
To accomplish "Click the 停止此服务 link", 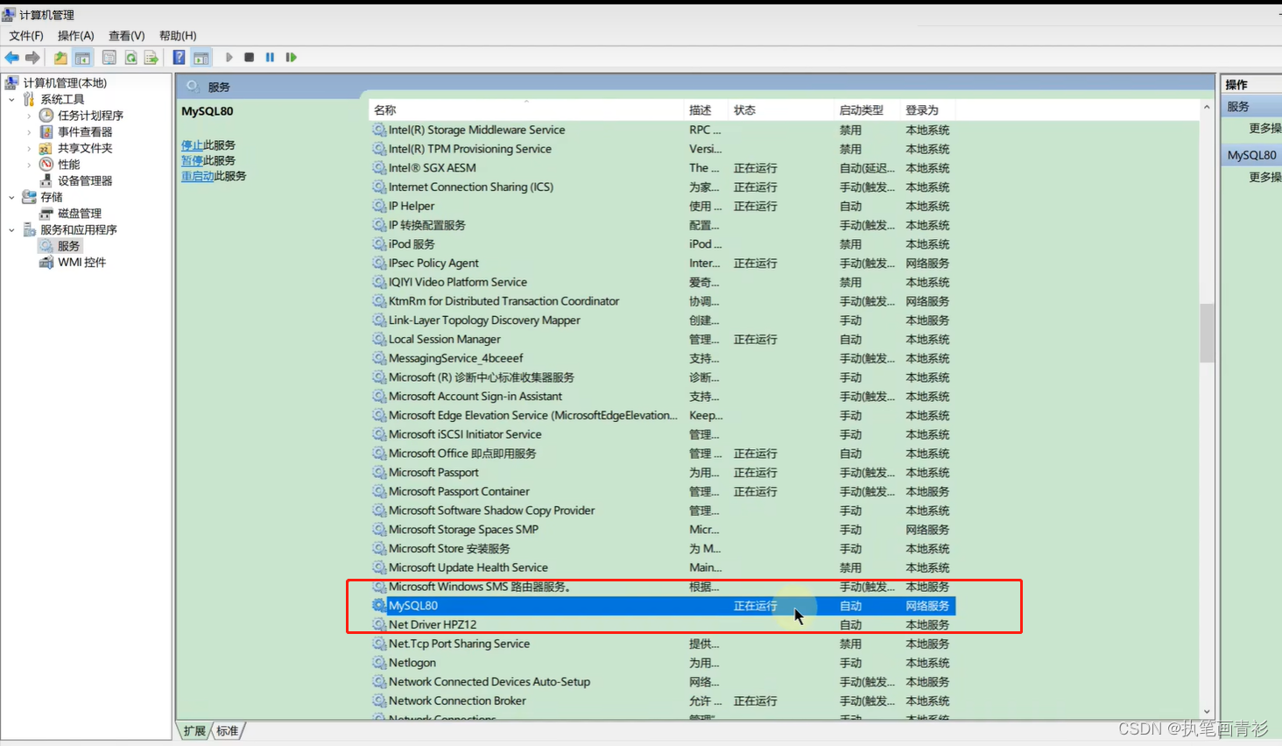I will tap(210, 143).
